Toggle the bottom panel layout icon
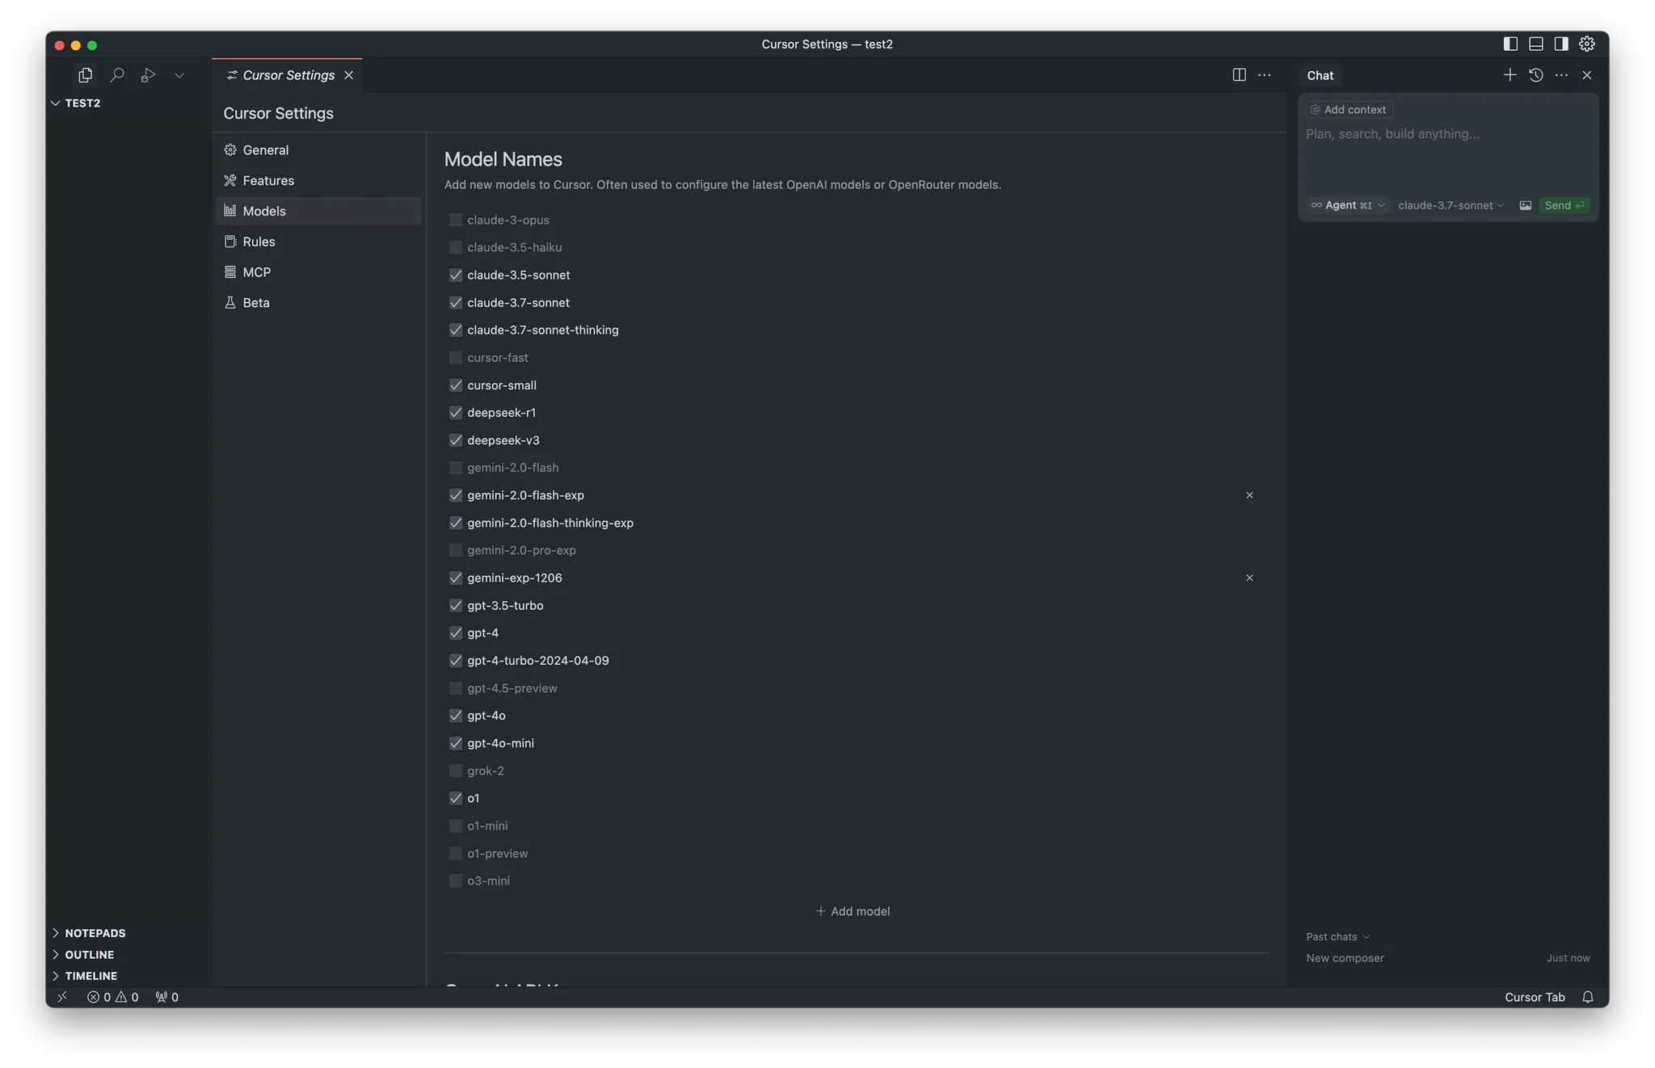This screenshot has width=1655, height=1068. pyautogui.click(x=1536, y=44)
